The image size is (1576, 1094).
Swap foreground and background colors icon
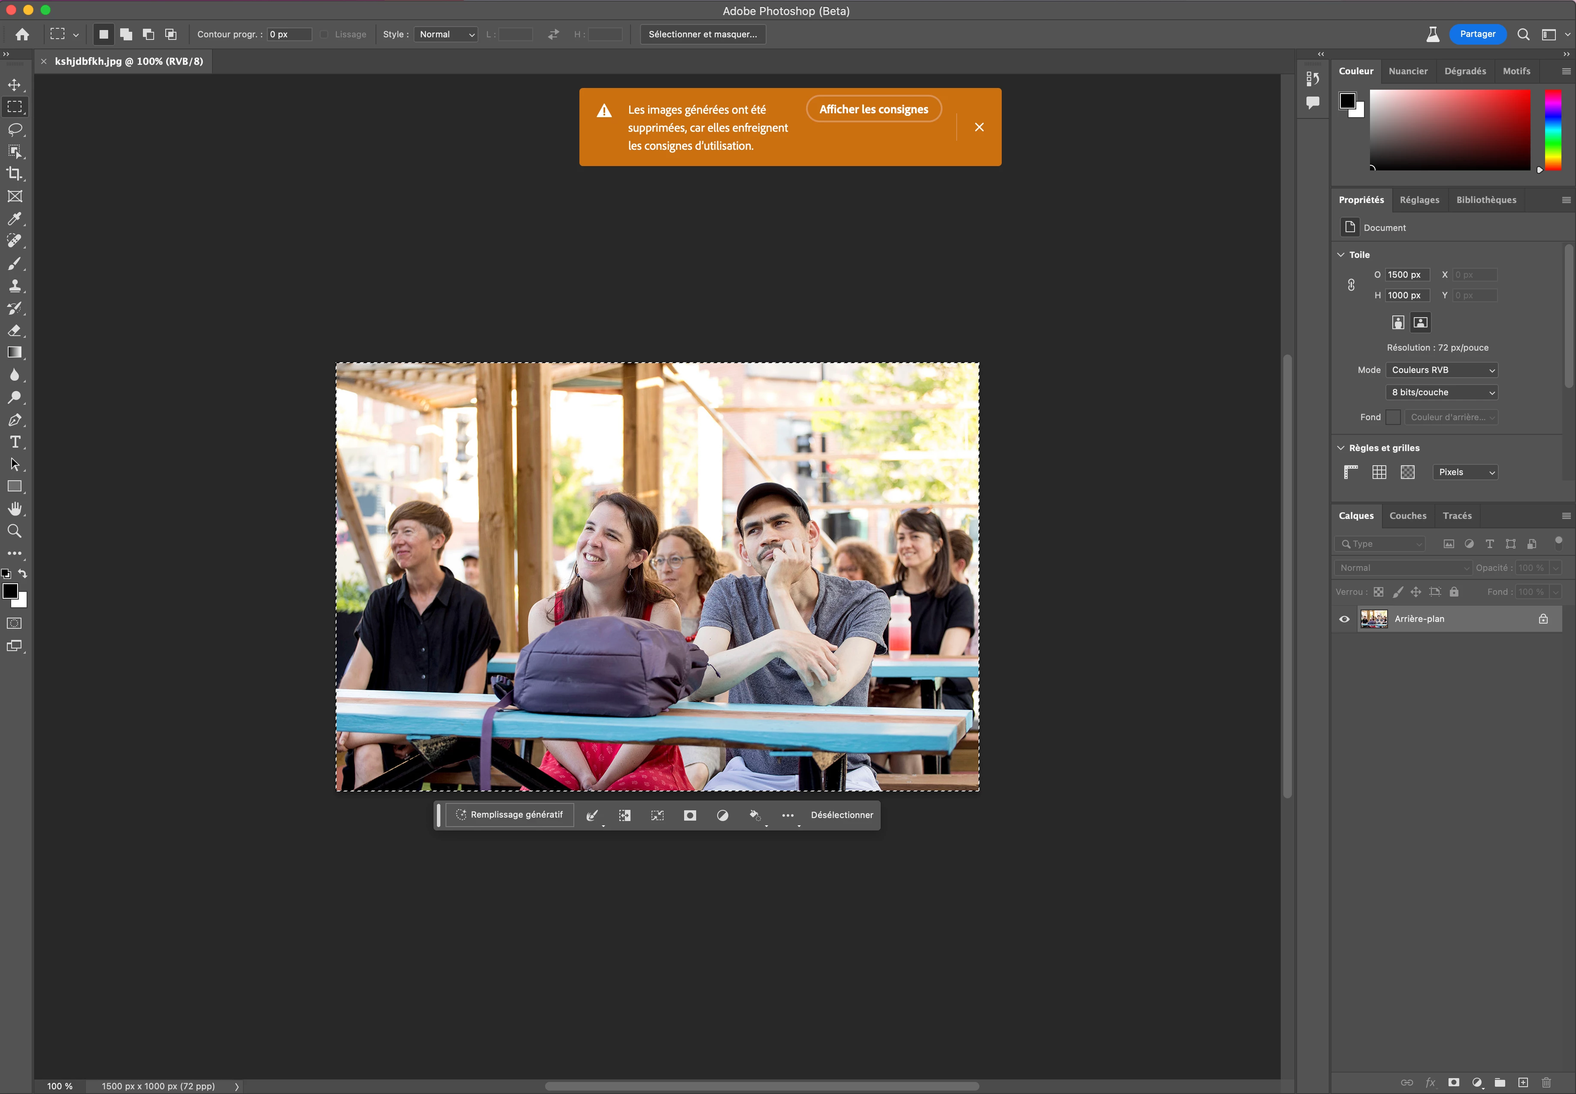point(23,573)
